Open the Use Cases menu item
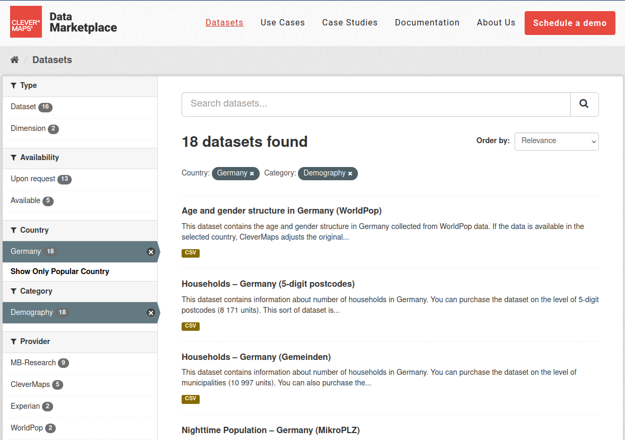 282,23
